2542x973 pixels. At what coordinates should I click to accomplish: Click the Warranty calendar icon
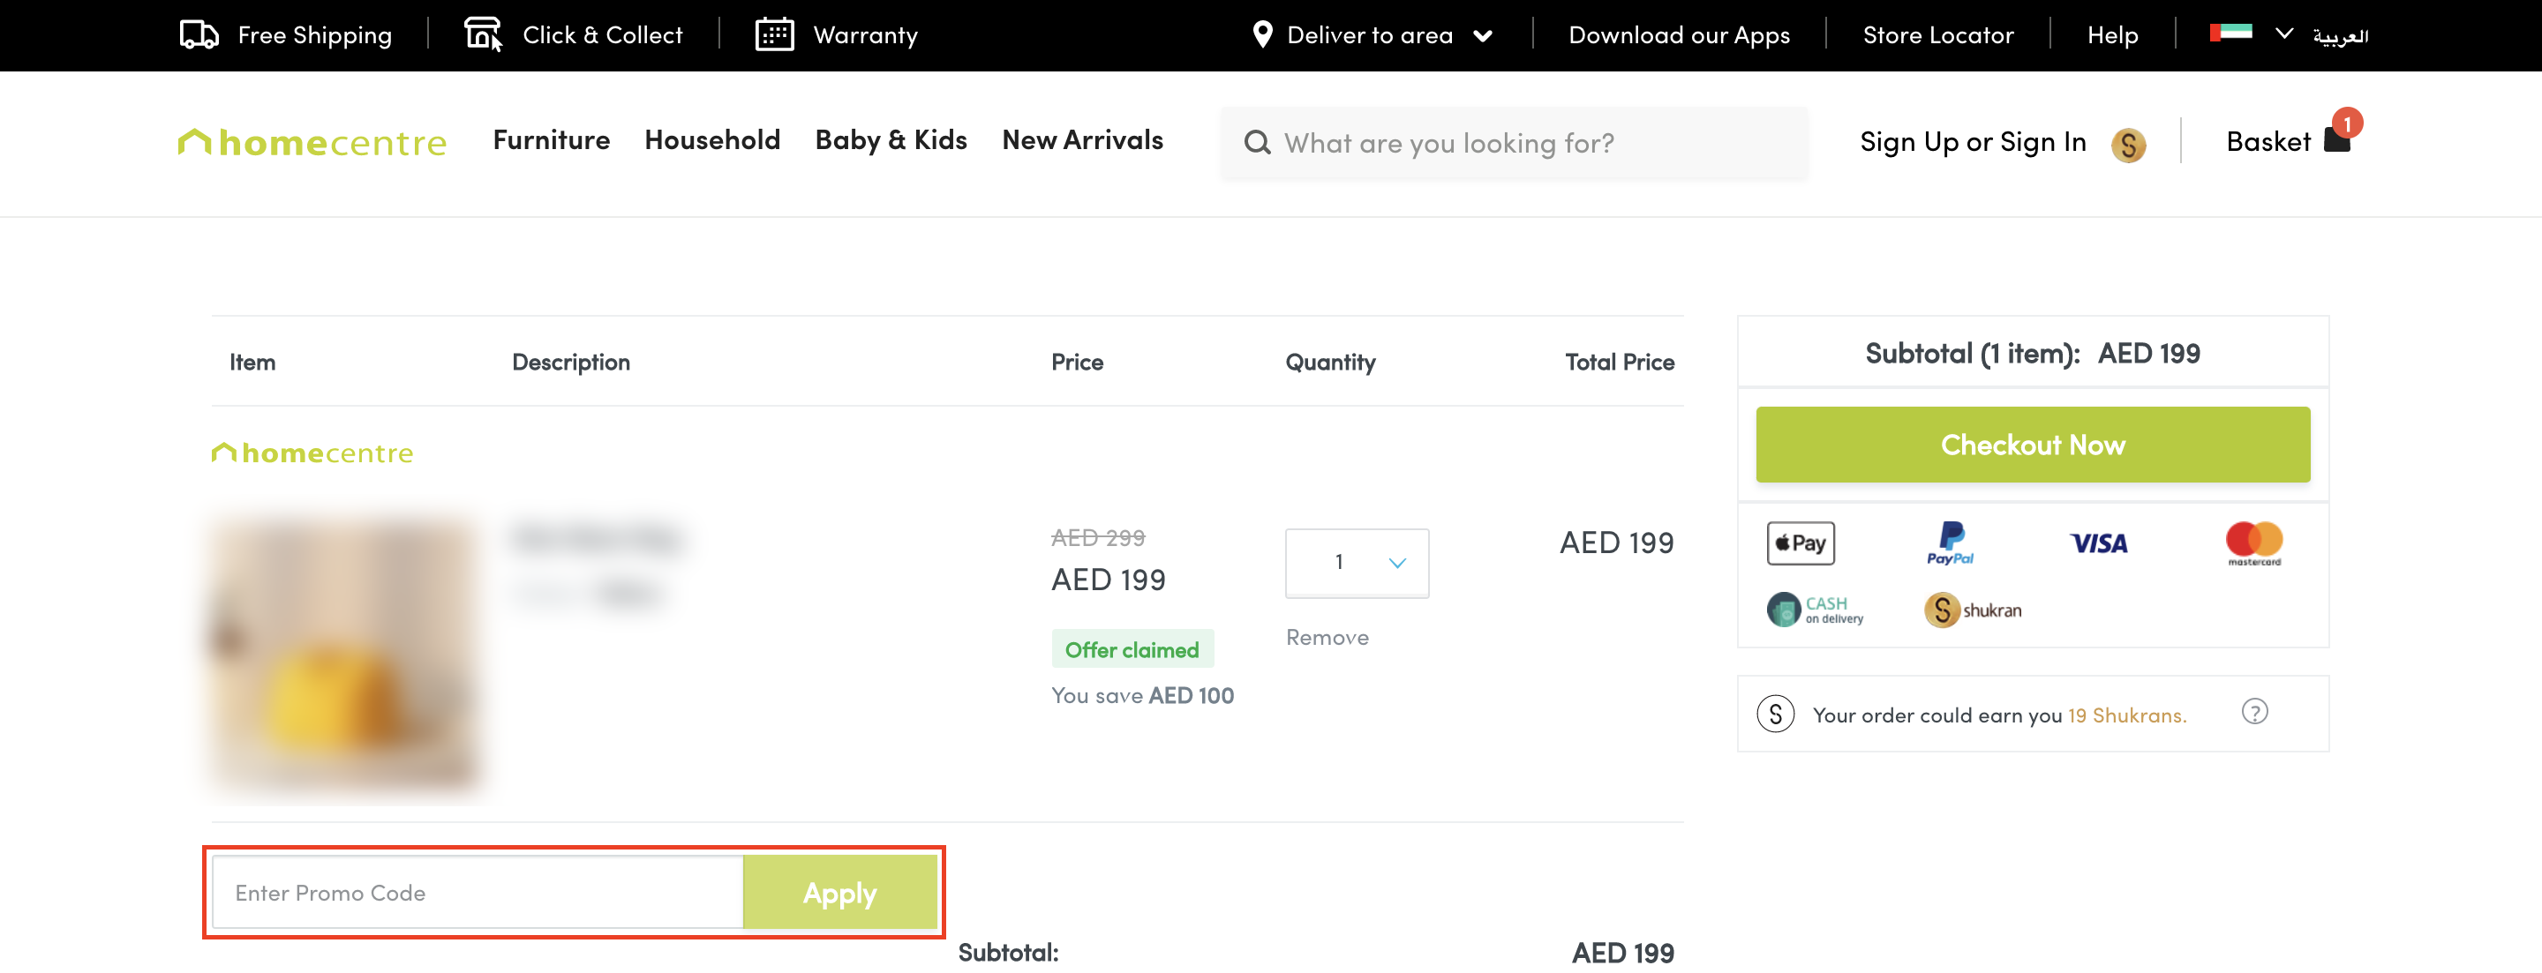click(x=775, y=34)
